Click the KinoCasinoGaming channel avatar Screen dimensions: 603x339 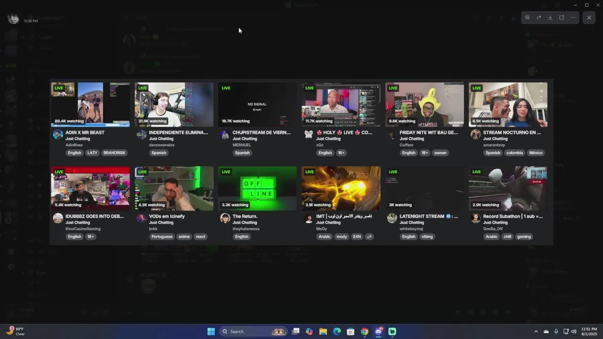pyautogui.click(x=58, y=218)
